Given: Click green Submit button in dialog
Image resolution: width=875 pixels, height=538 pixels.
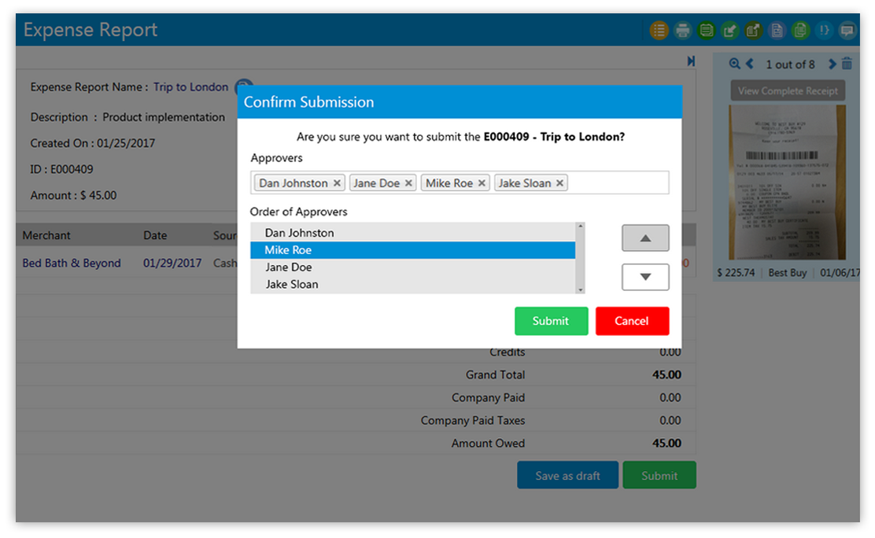Looking at the screenshot, I should coord(551,321).
